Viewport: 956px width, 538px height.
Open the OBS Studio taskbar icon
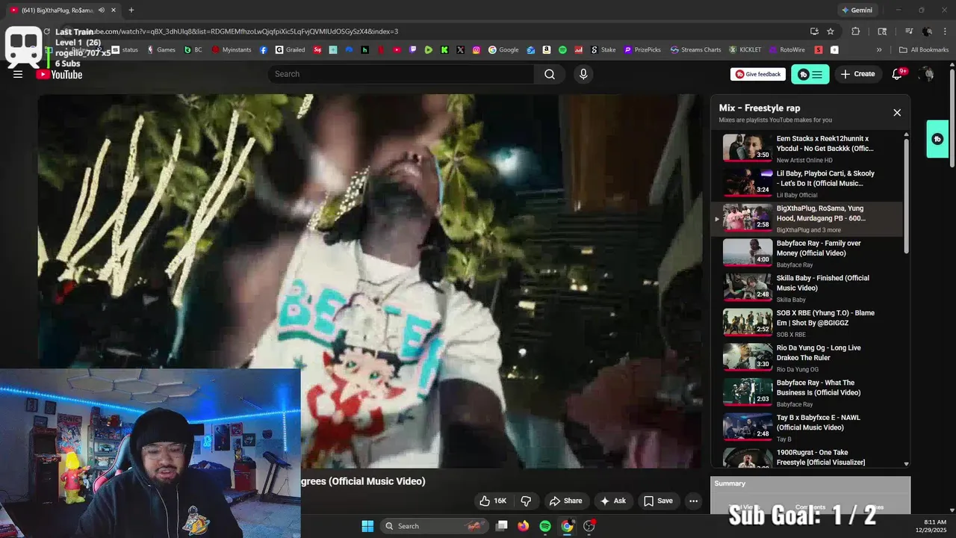coord(589,526)
